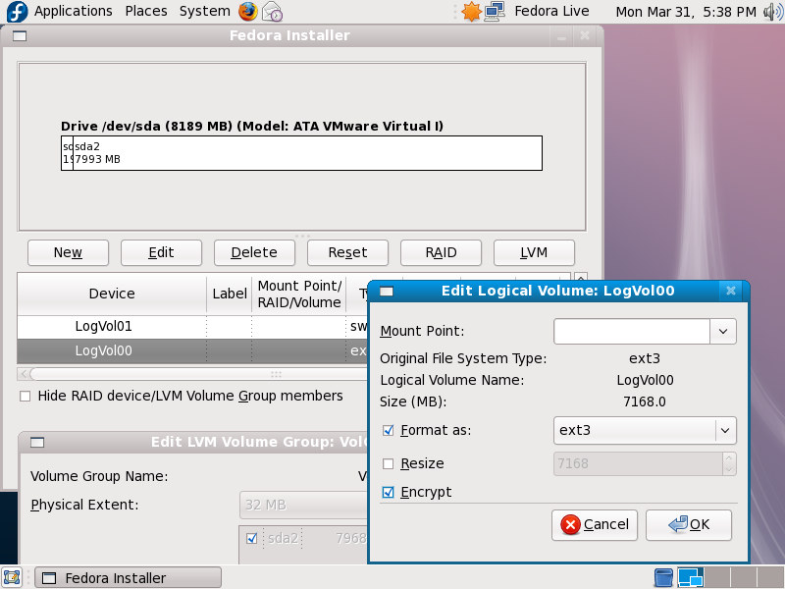This screenshot has height=589, width=785.
Task: Click the LVM button
Action: 534,252
